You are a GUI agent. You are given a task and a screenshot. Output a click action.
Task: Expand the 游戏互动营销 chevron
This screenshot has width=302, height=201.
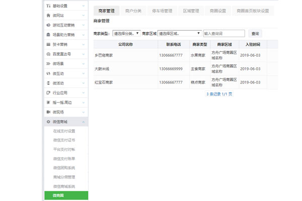pos(84,25)
